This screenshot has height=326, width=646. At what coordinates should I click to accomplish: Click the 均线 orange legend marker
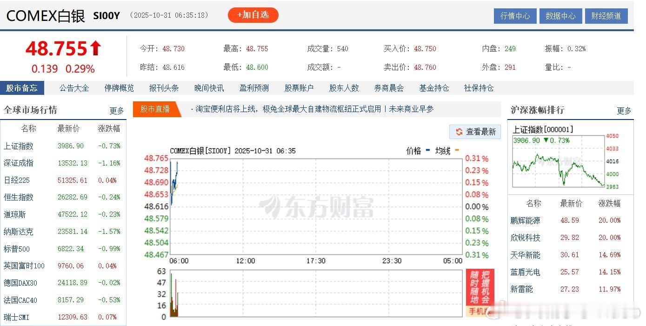coord(456,150)
